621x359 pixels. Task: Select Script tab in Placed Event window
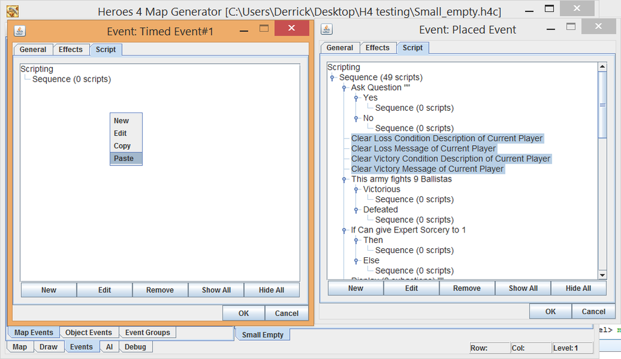[x=412, y=48]
